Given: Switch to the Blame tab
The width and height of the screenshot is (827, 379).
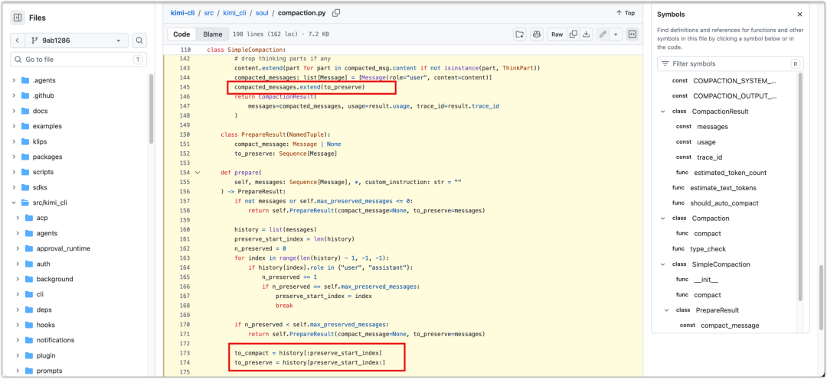Looking at the screenshot, I should (213, 34).
